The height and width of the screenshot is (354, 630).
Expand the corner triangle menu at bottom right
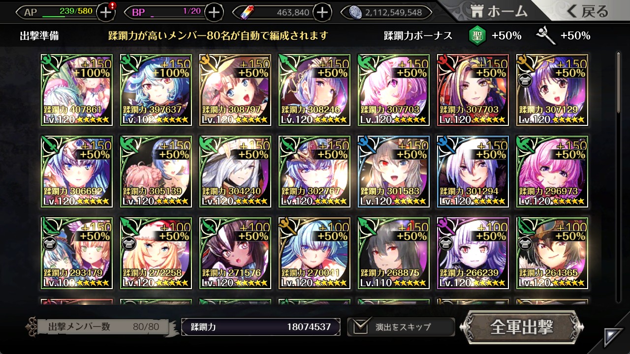[x=613, y=337]
